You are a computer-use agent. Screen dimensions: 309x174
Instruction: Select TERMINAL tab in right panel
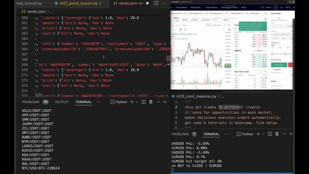(211, 134)
